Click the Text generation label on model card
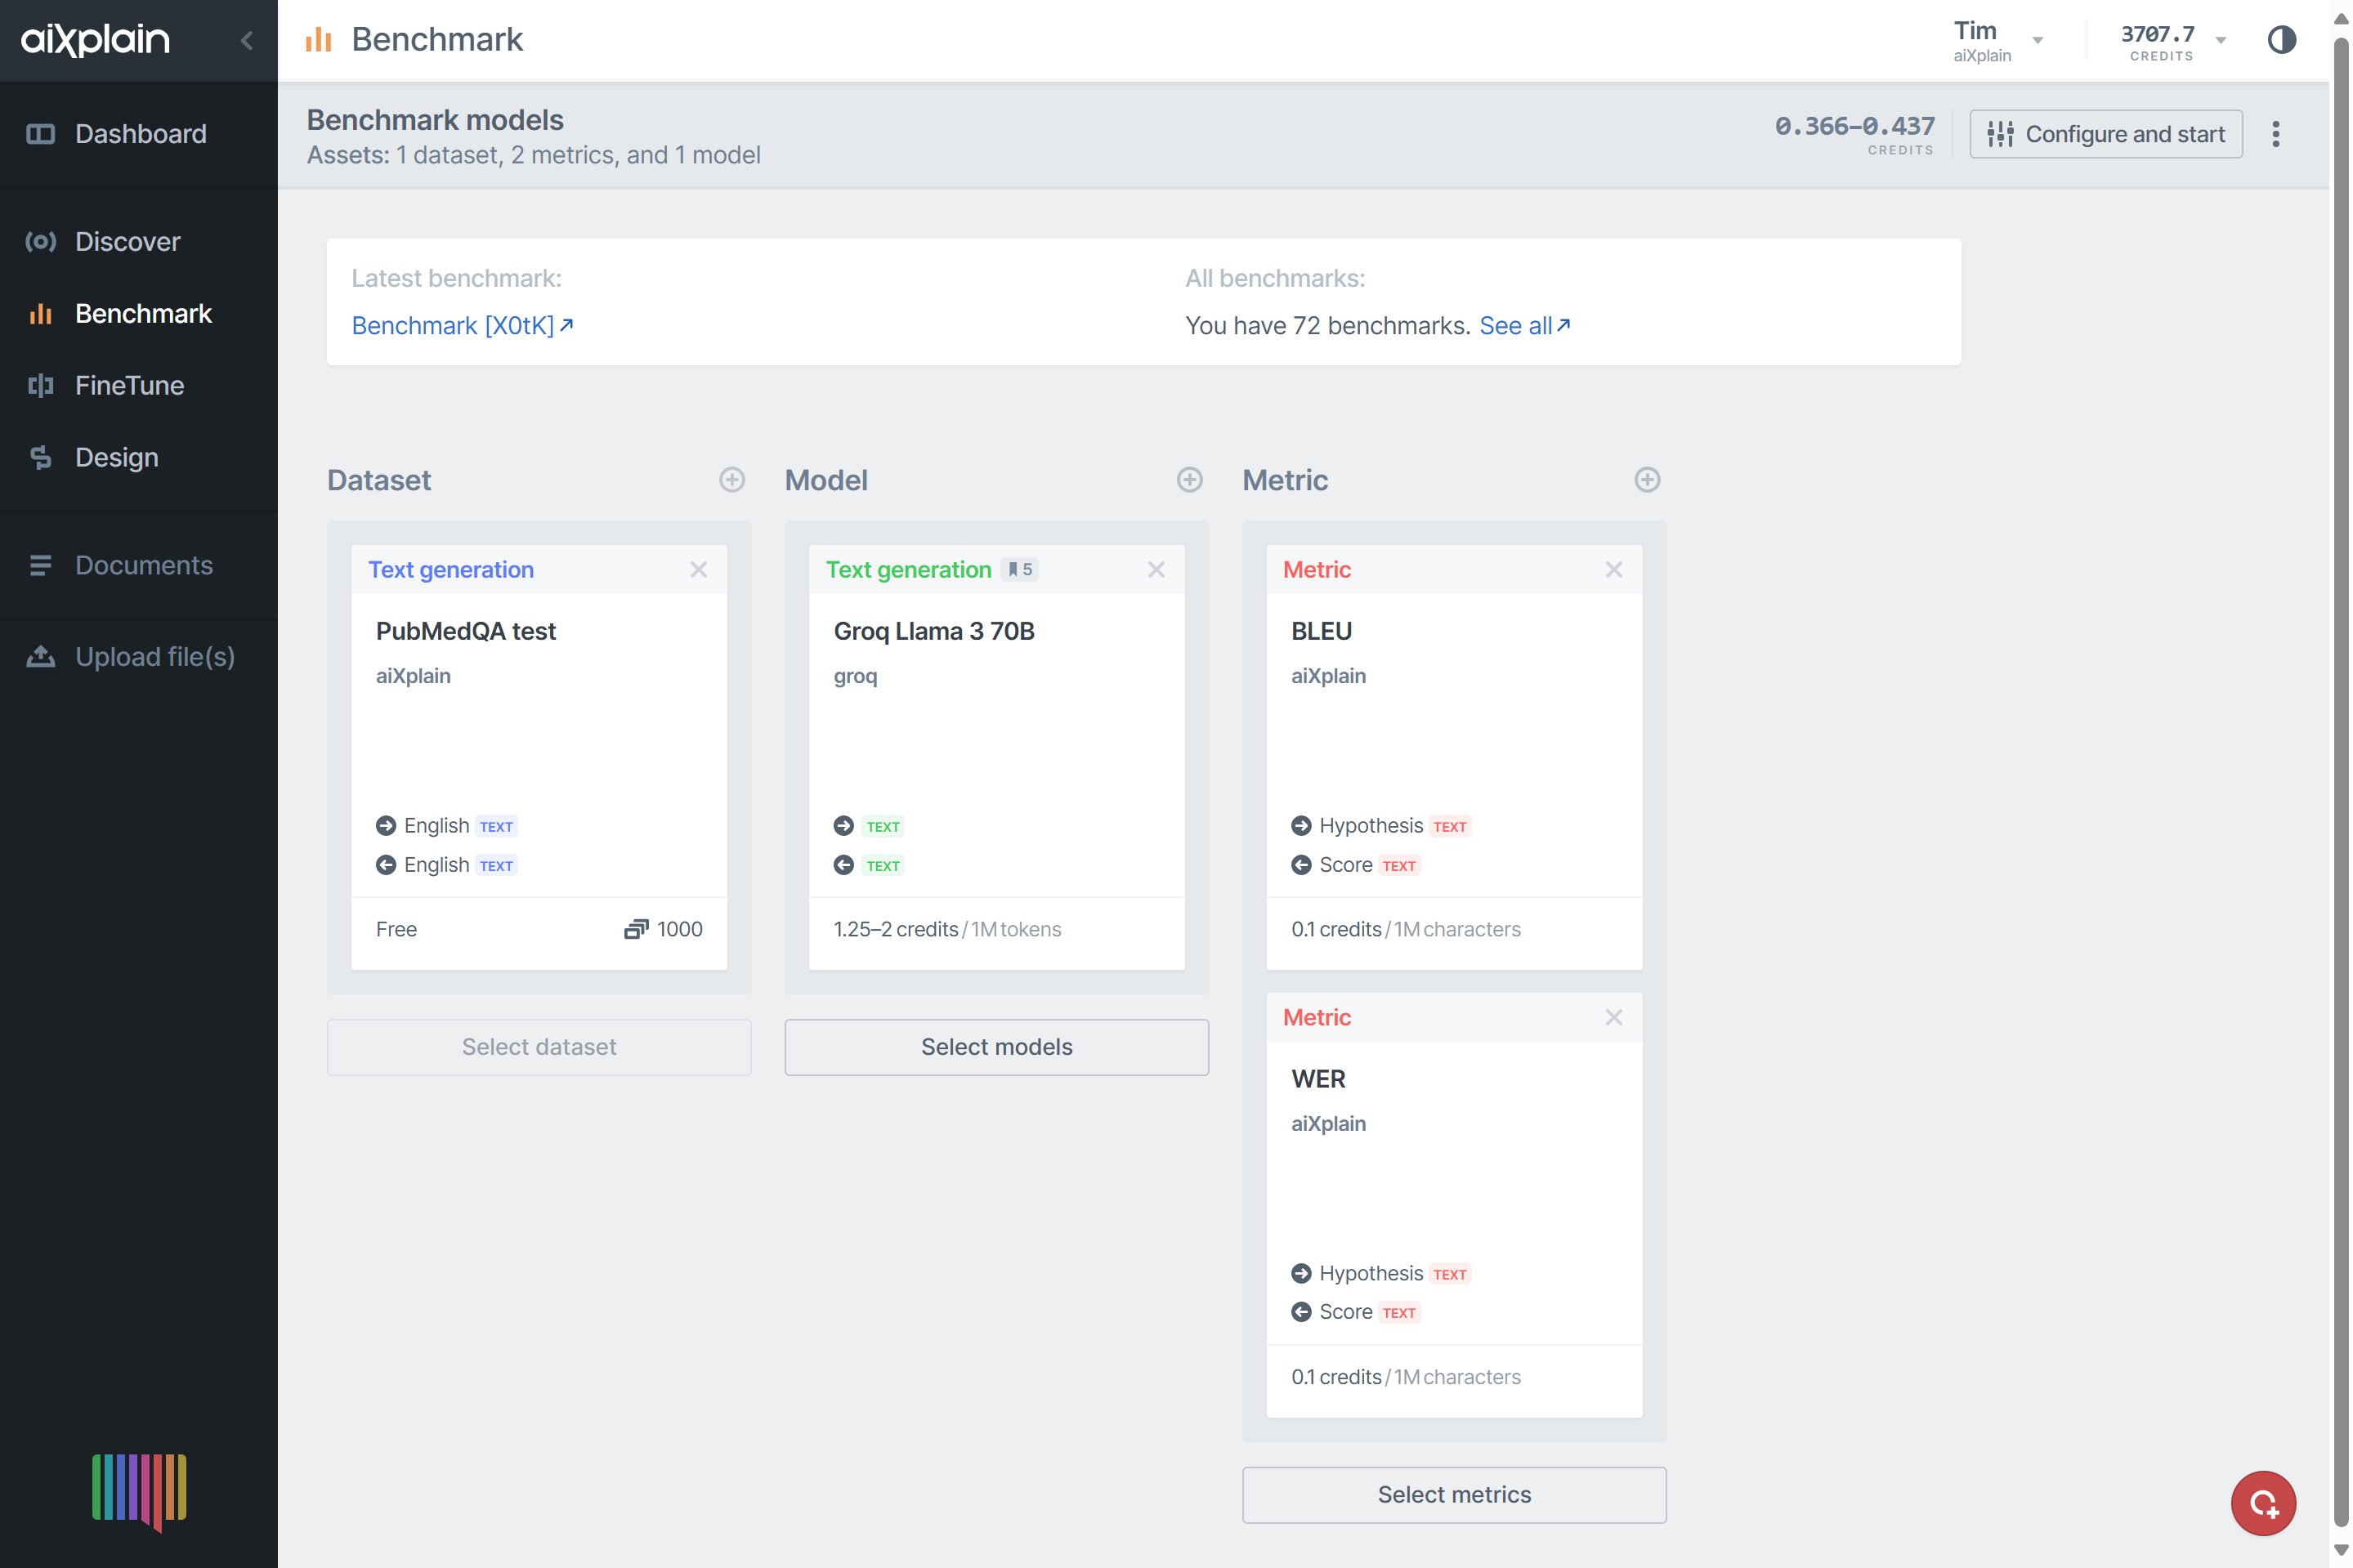Image resolution: width=2353 pixels, height=1568 pixels. click(x=908, y=569)
